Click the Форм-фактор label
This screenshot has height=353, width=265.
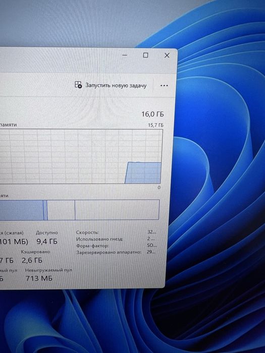pyautogui.click(x=92, y=246)
